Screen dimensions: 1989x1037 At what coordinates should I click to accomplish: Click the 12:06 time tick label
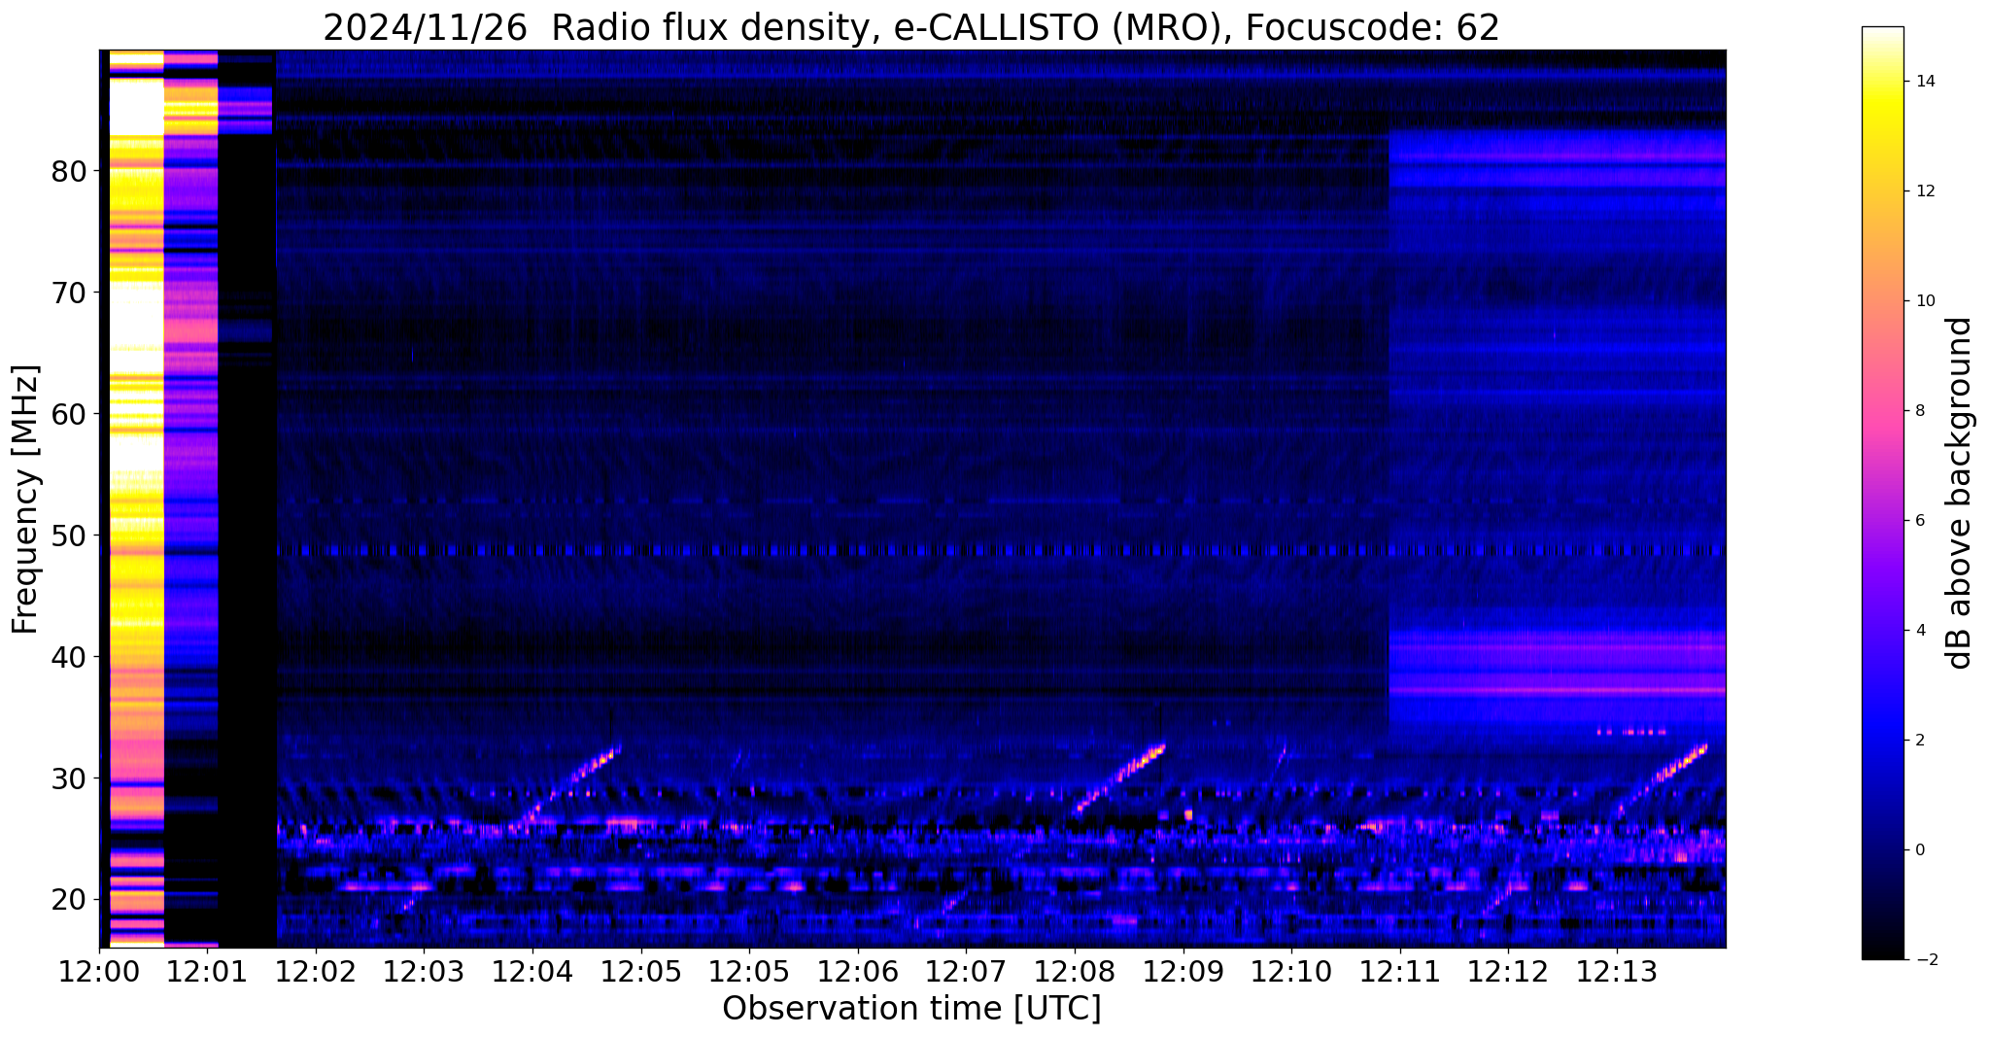[857, 971]
